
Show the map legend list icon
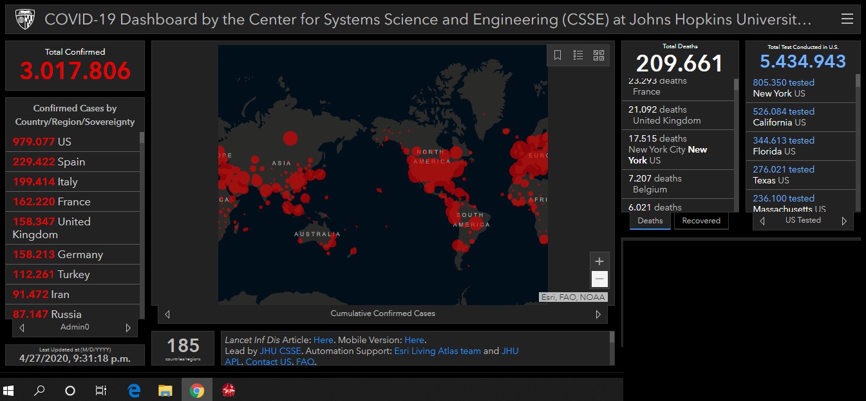click(x=578, y=55)
